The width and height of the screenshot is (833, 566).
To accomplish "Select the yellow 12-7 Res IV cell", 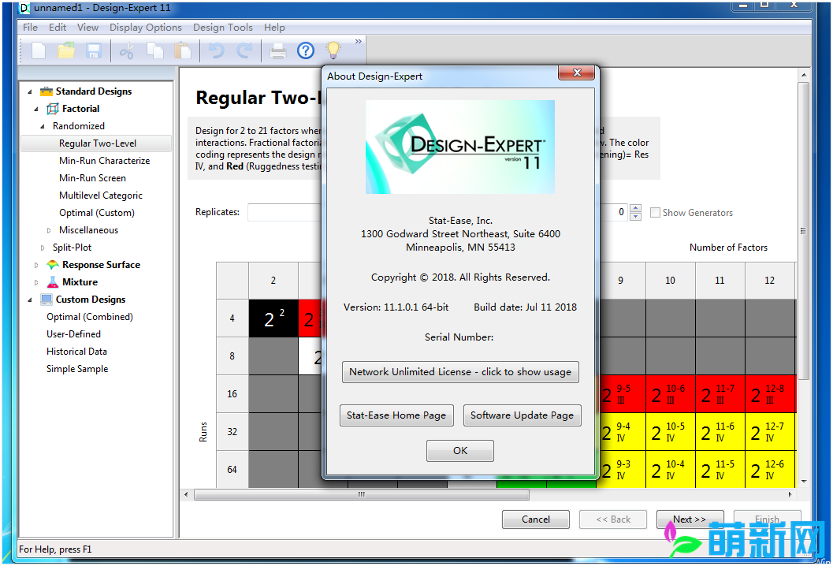I will [x=770, y=431].
